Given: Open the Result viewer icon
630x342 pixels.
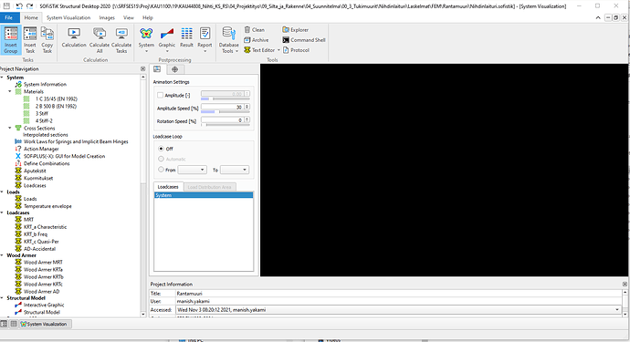Looking at the screenshot, I should pos(186,37).
